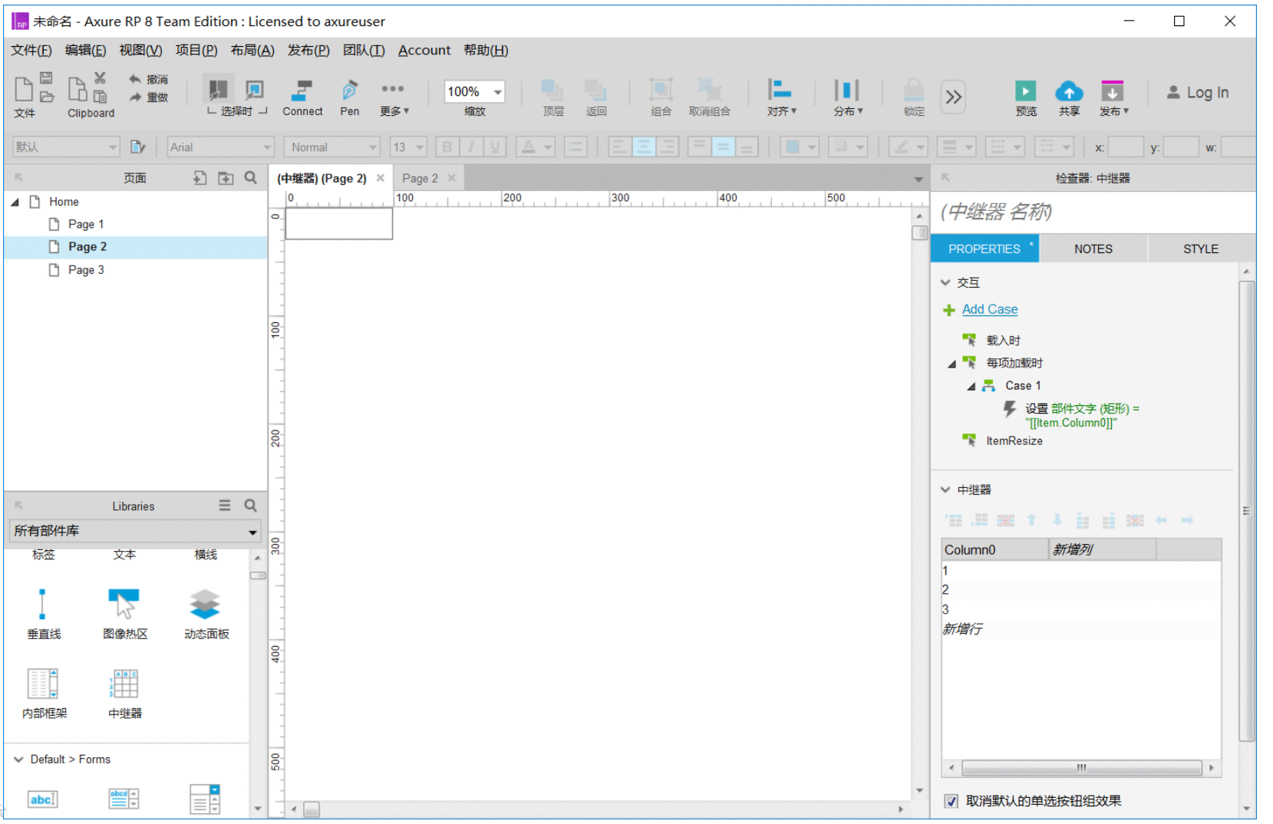Viewport: 1273px width, 824px height.
Task: Toggle Bold text formatting
Action: click(447, 147)
